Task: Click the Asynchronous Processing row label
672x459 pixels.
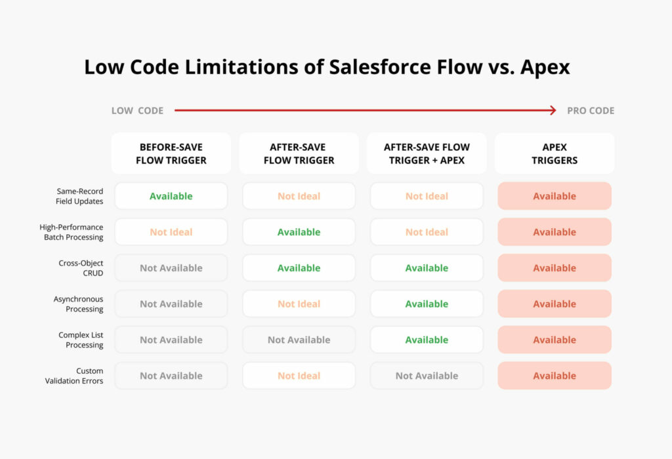Action: [x=78, y=304]
